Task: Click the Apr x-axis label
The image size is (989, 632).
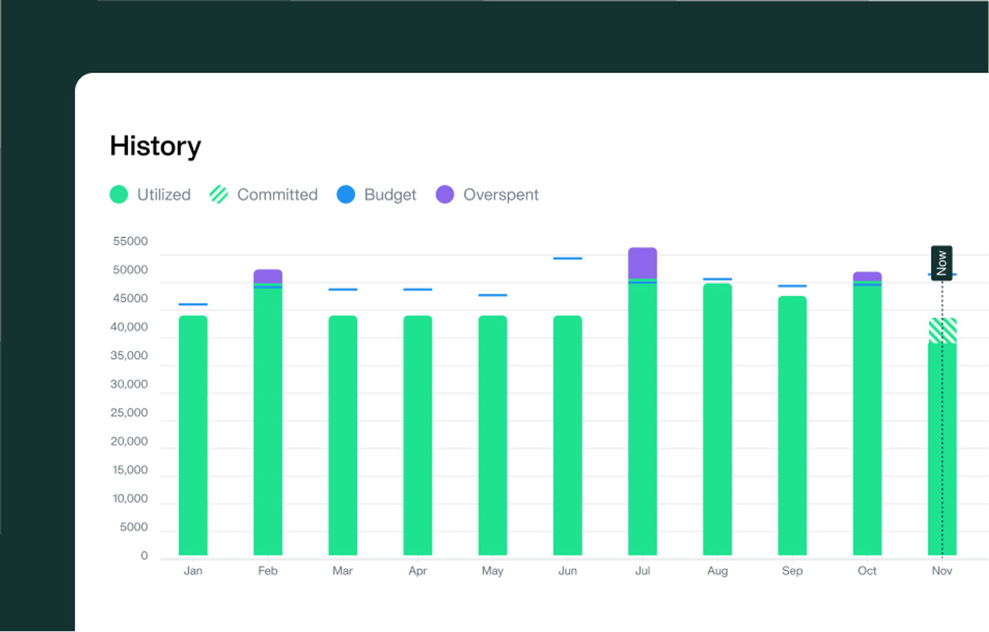Action: pos(418,571)
